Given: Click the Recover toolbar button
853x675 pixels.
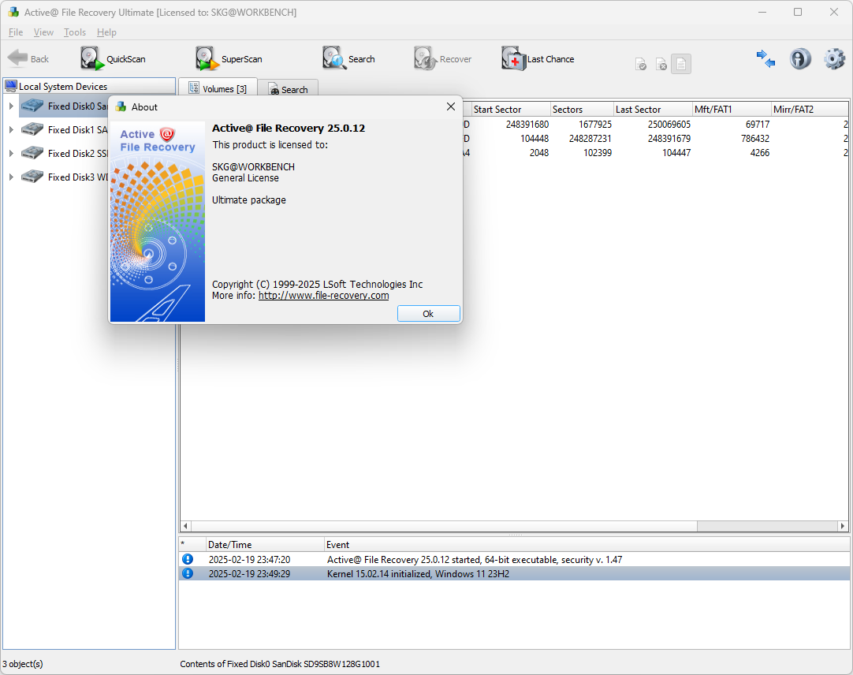Looking at the screenshot, I should tap(443, 59).
